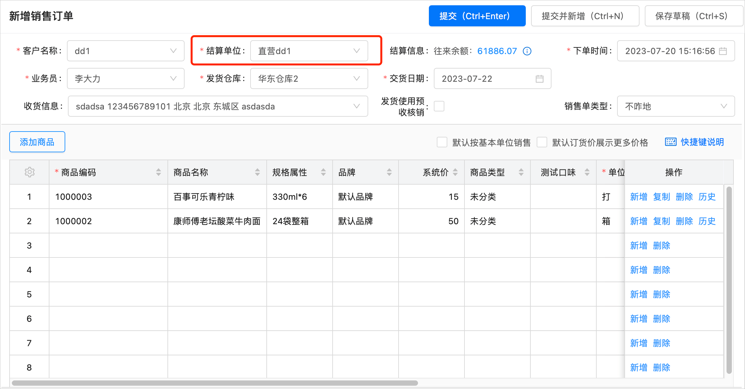Image resolution: width=745 pixels, height=389 pixels.
Task: Click 提交 (Ctrl+Enter) button
Action: click(x=477, y=16)
